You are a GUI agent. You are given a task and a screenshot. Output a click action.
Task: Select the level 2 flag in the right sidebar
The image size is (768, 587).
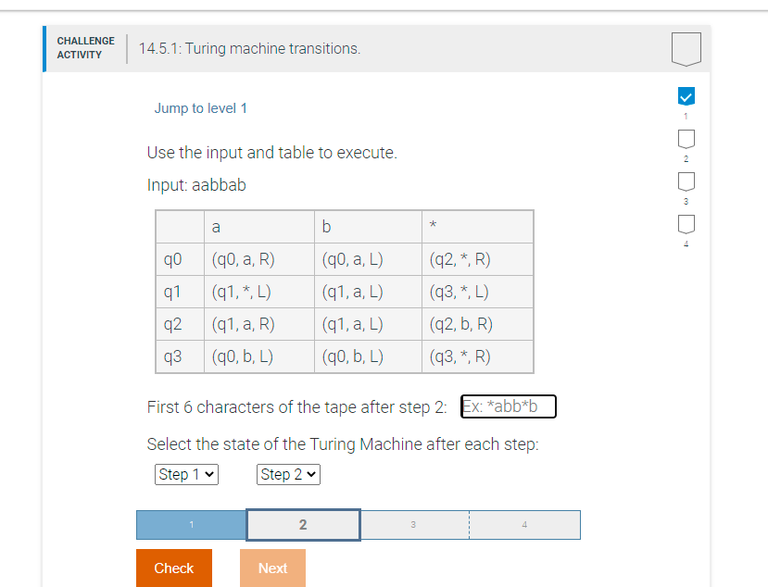click(x=686, y=139)
